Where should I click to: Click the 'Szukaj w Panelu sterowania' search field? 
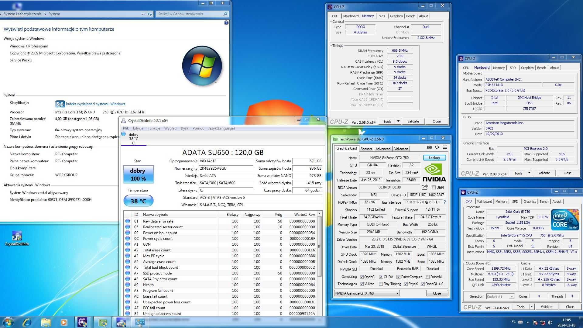(x=192, y=14)
